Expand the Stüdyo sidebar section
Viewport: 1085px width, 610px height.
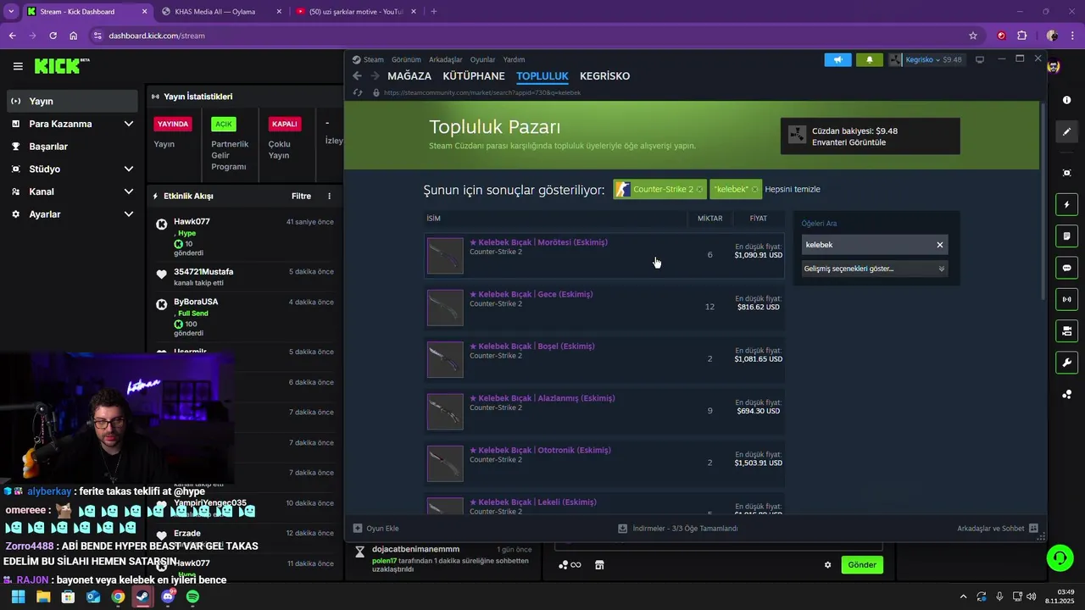[129, 169]
